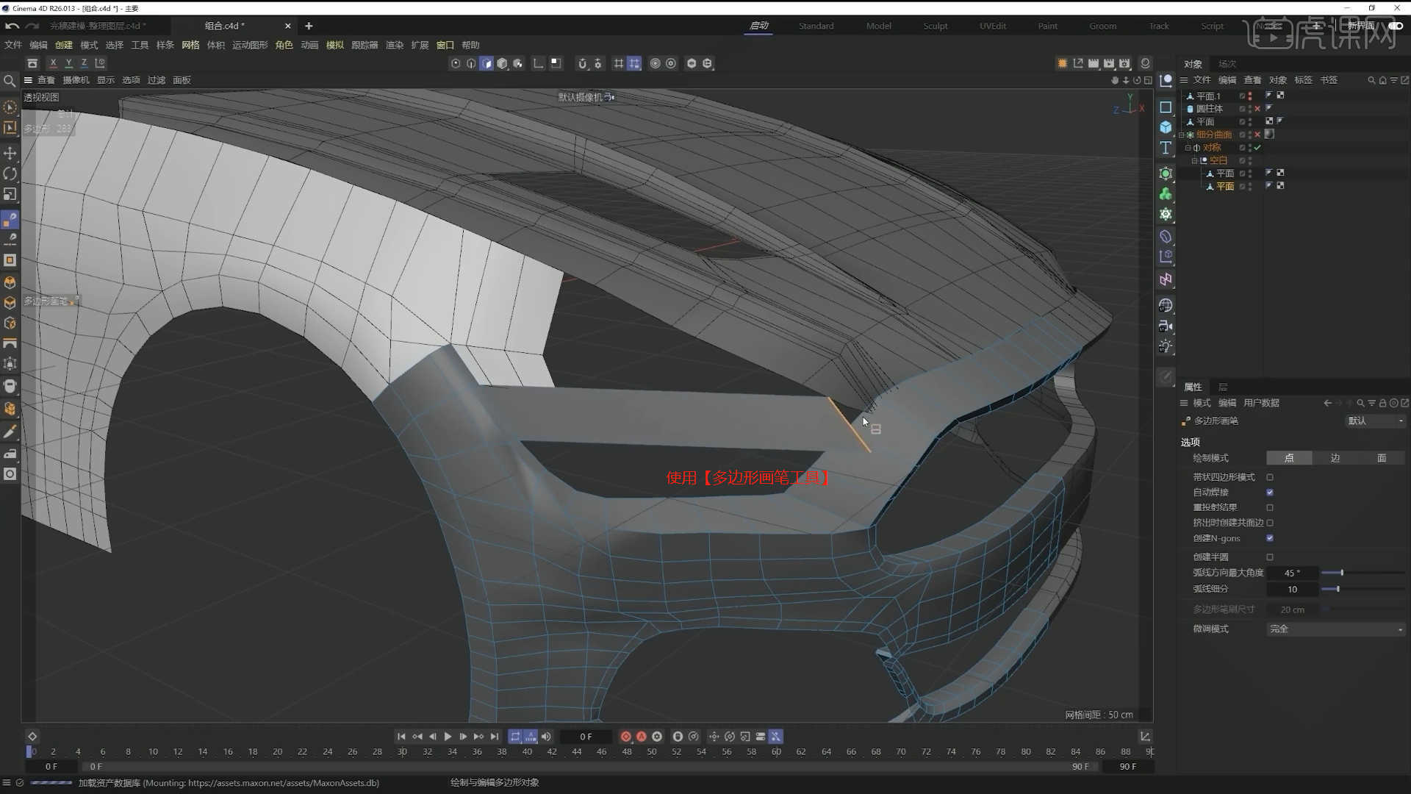
Task: Click Attribute Manager back arrow
Action: tap(1327, 403)
